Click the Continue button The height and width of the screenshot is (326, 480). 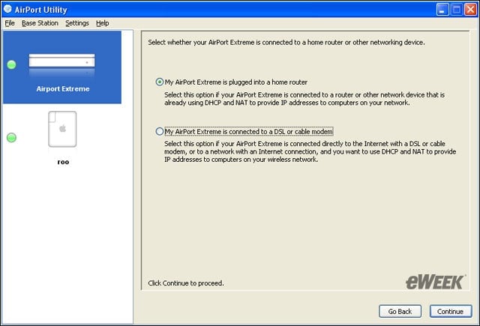[450, 311]
